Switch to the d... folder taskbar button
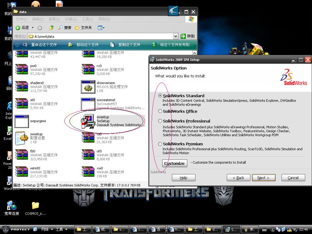Viewport: 312px width, 234px height. coord(212,229)
